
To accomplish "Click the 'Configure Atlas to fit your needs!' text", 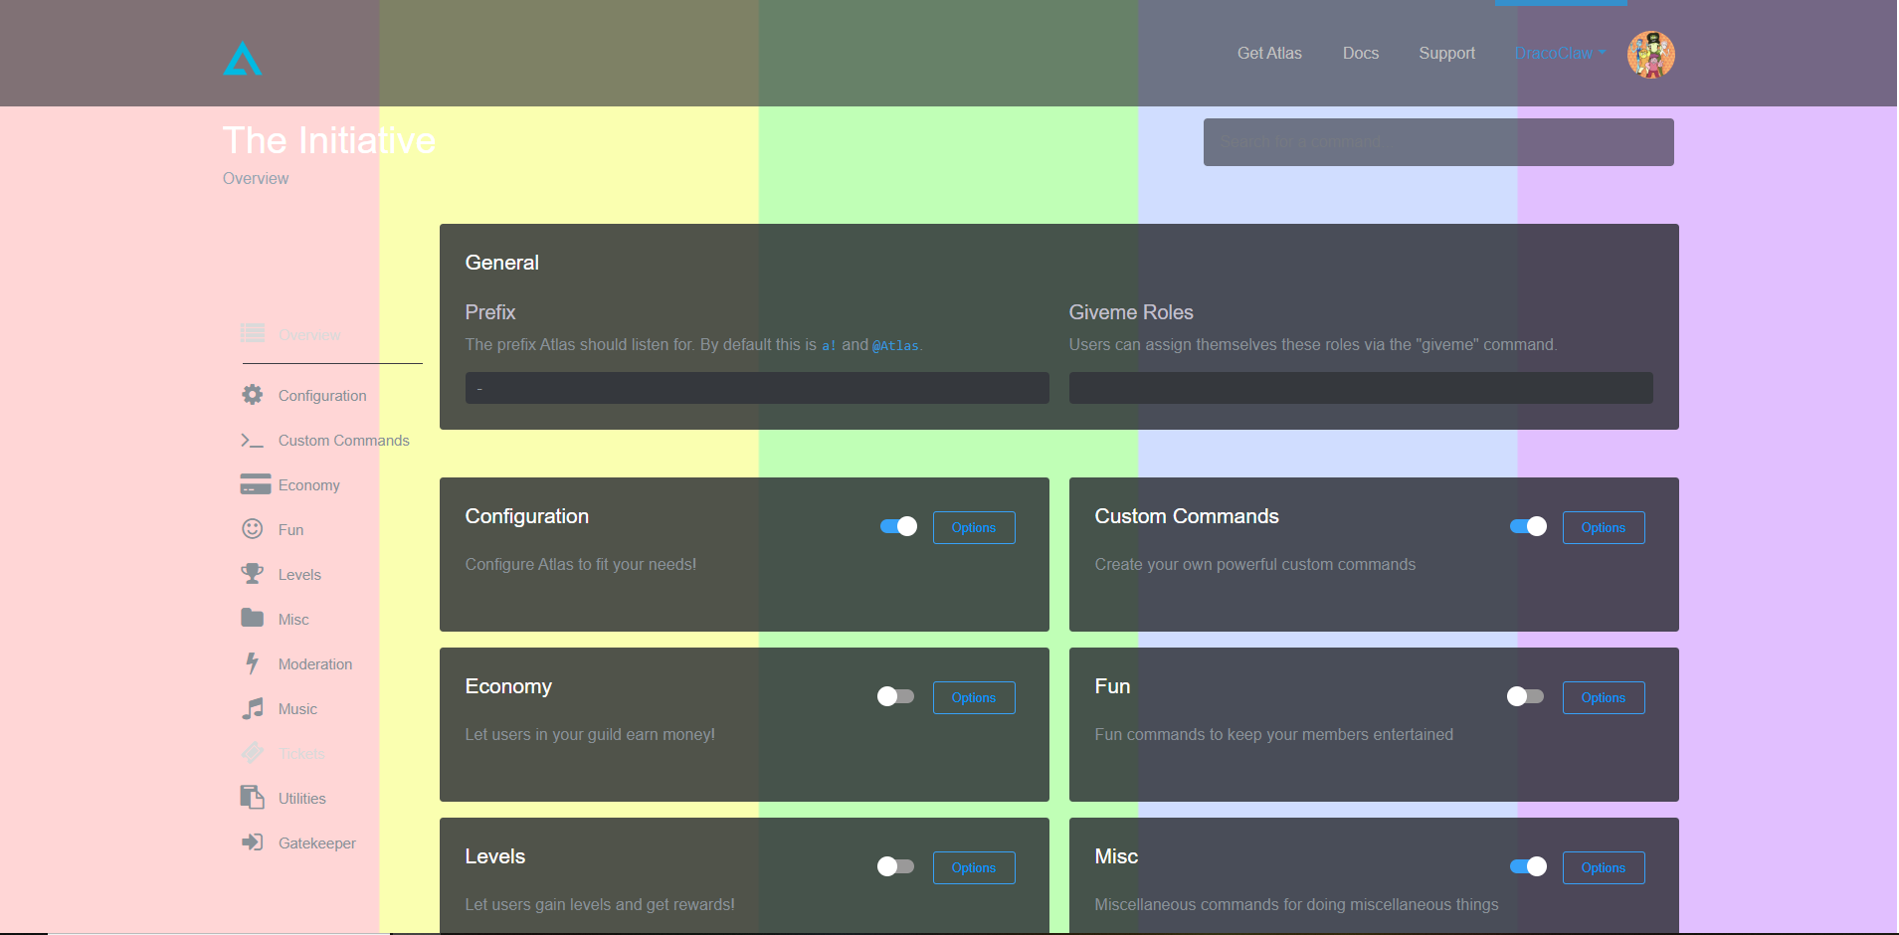I will 581,564.
